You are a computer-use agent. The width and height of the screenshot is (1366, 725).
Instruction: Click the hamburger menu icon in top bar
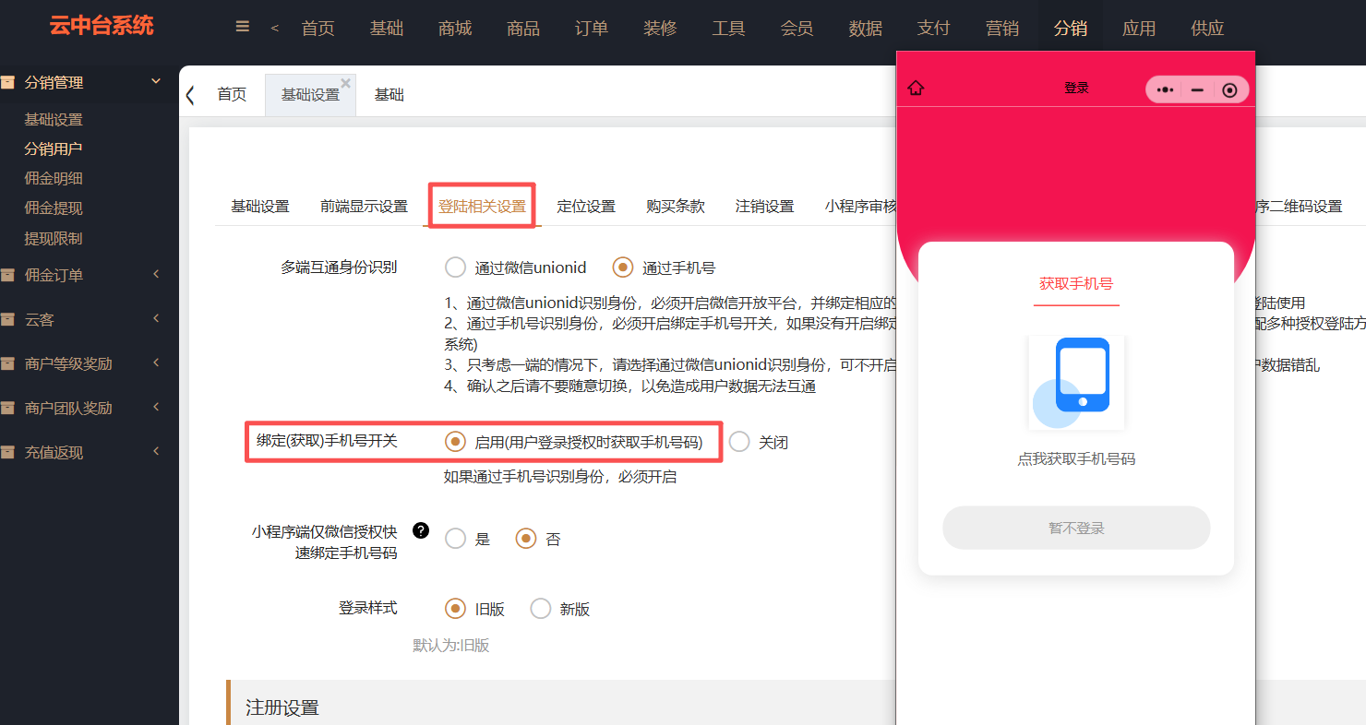[x=243, y=28]
